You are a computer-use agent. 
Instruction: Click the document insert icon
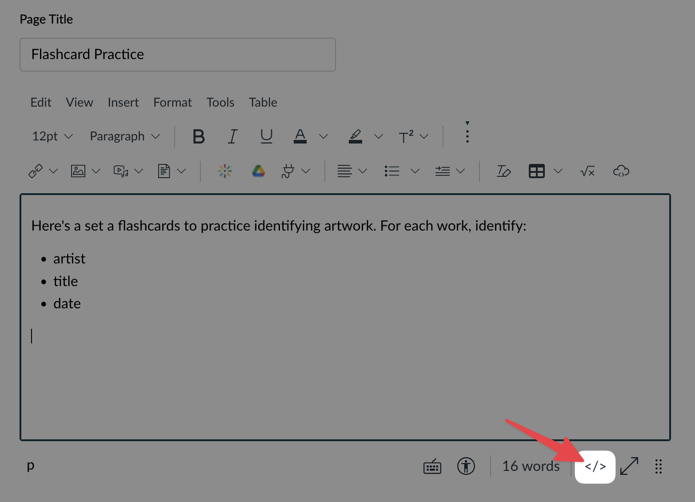pyautogui.click(x=164, y=171)
